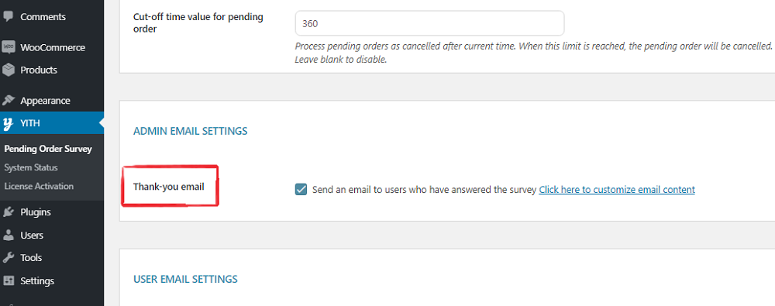Click the Settings sliders icon
Viewport: 775px width, 306px height.
click(x=8, y=280)
